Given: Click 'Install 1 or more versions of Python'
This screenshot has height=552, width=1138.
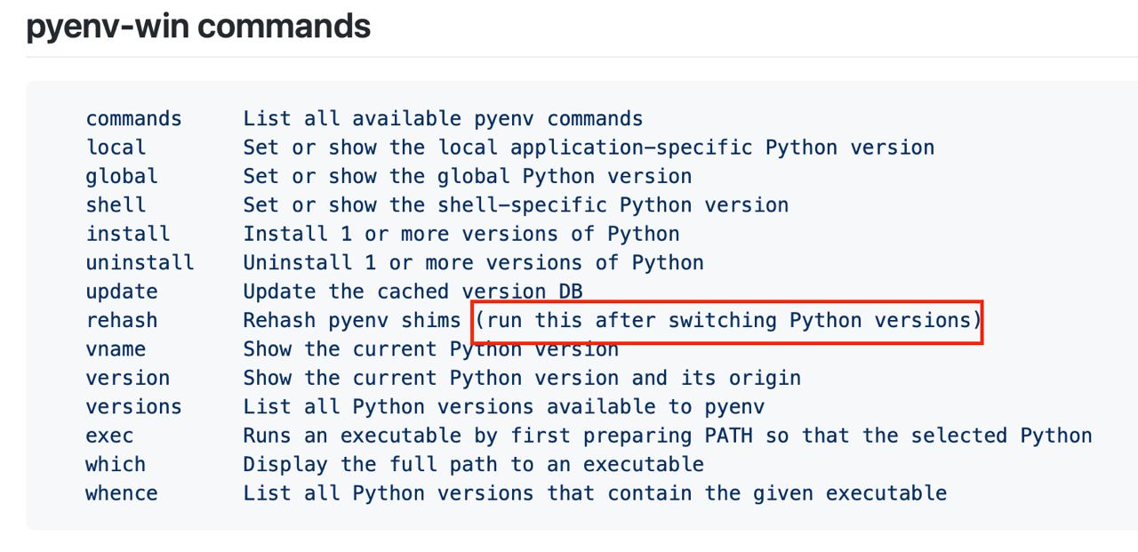Looking at the screenshot, I should coord(461,234).
